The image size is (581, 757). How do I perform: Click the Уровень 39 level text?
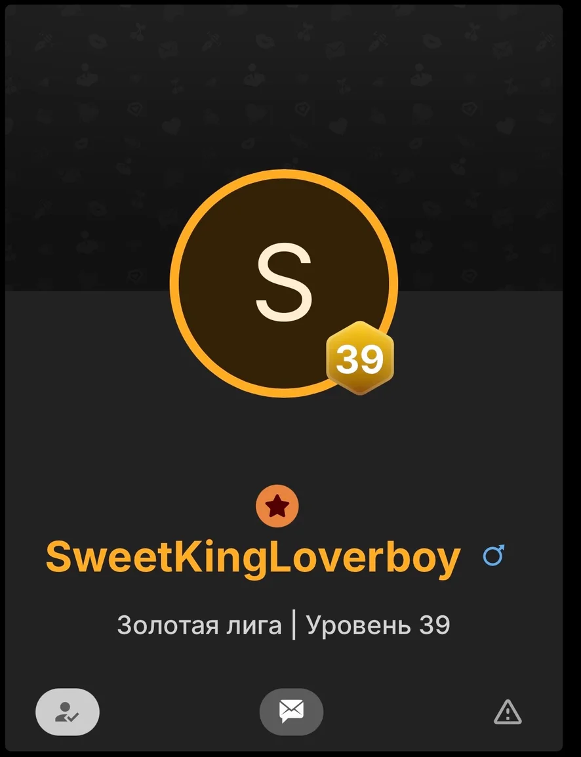378,625
